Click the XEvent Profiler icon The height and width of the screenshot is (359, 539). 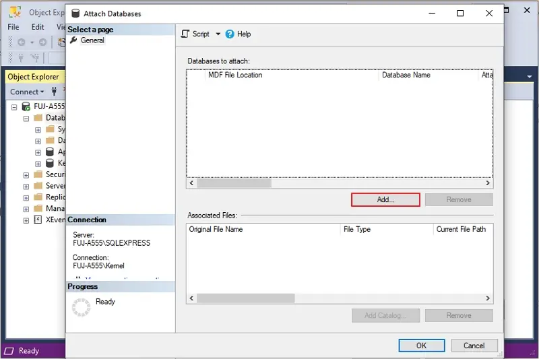38,220
